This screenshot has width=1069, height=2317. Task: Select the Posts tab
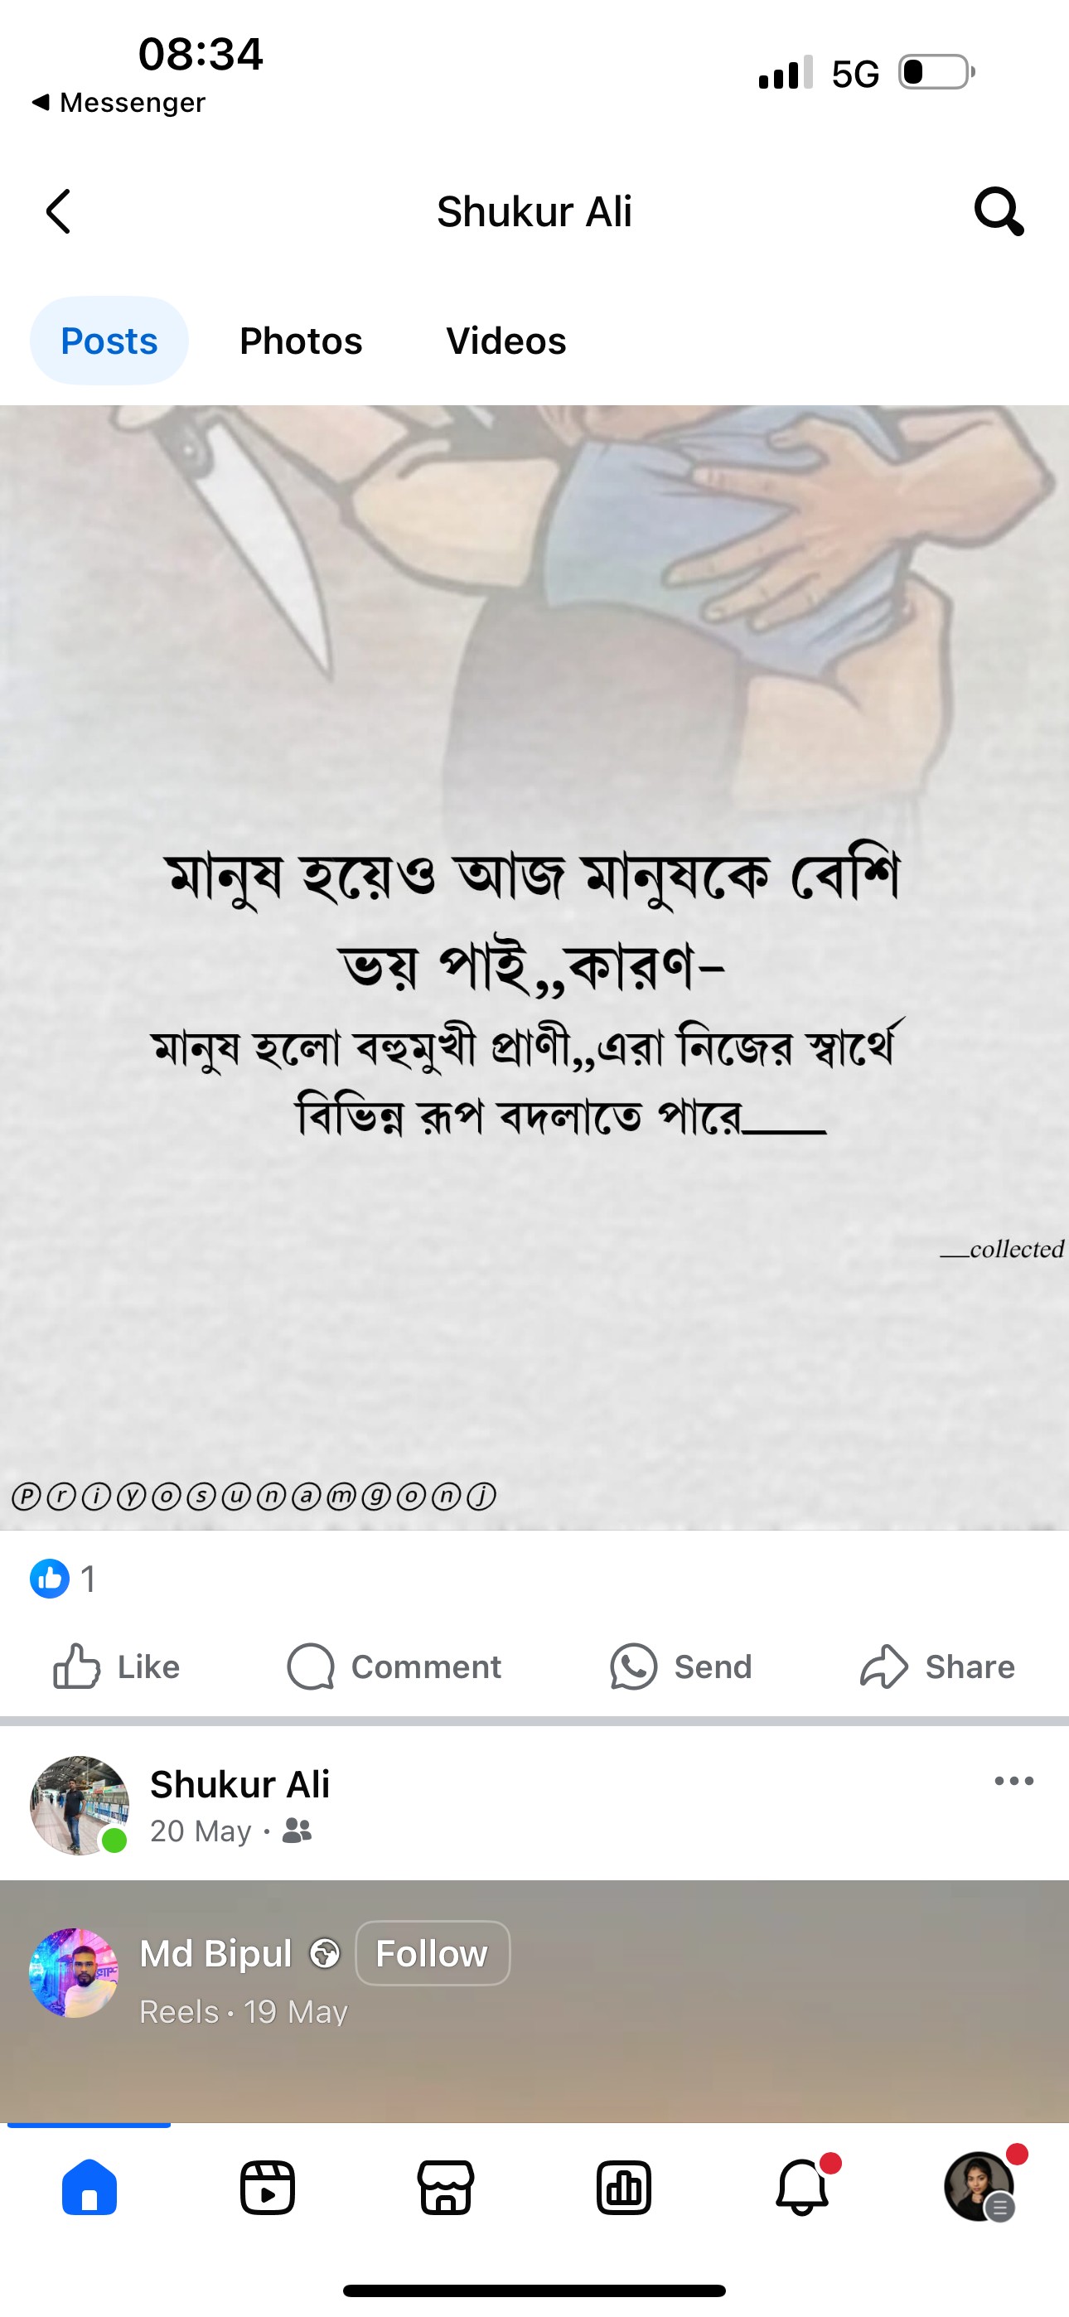109,341
